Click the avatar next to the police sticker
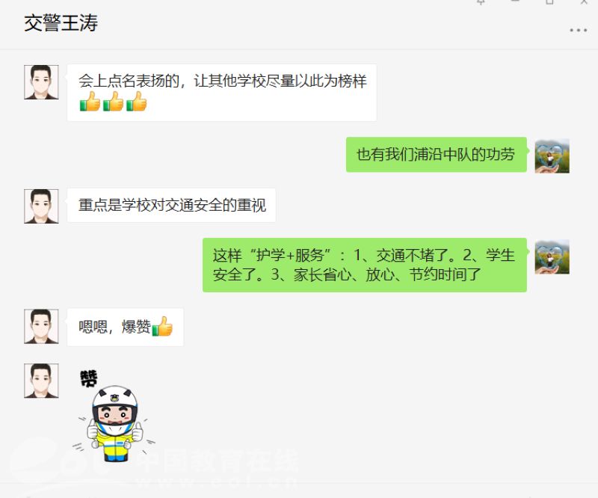This screenshot has width=598, height=498. [41, 381]
